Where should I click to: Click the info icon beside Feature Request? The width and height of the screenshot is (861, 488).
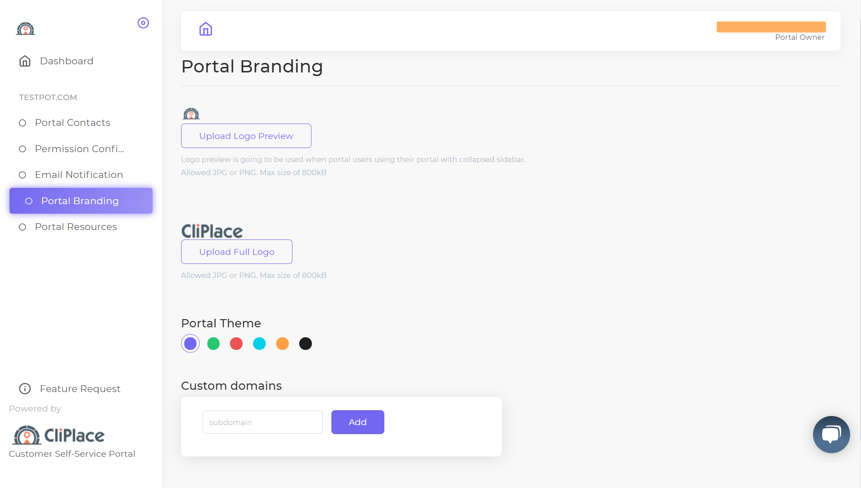[x=25, y=389]
